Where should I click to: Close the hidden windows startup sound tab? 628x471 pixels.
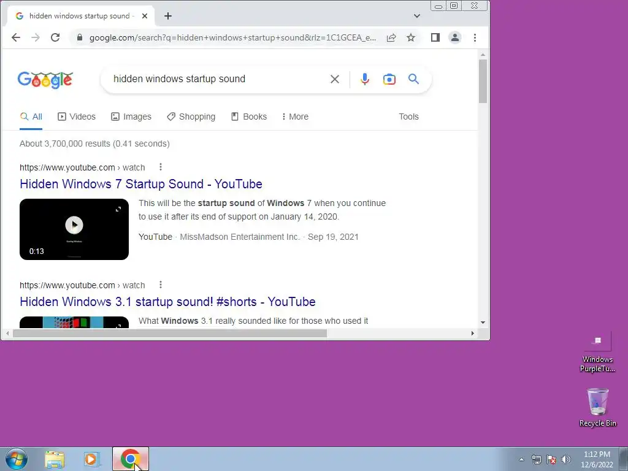145,16
